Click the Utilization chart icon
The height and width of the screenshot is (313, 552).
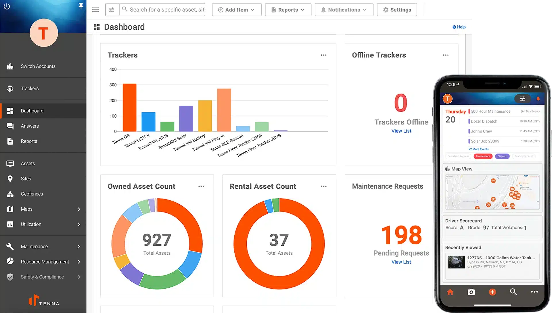click(10, 224)
